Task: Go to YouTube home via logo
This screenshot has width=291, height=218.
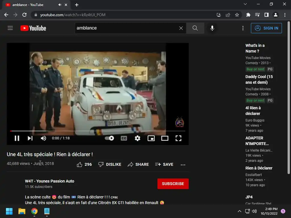Action: [x=33, y=28]
